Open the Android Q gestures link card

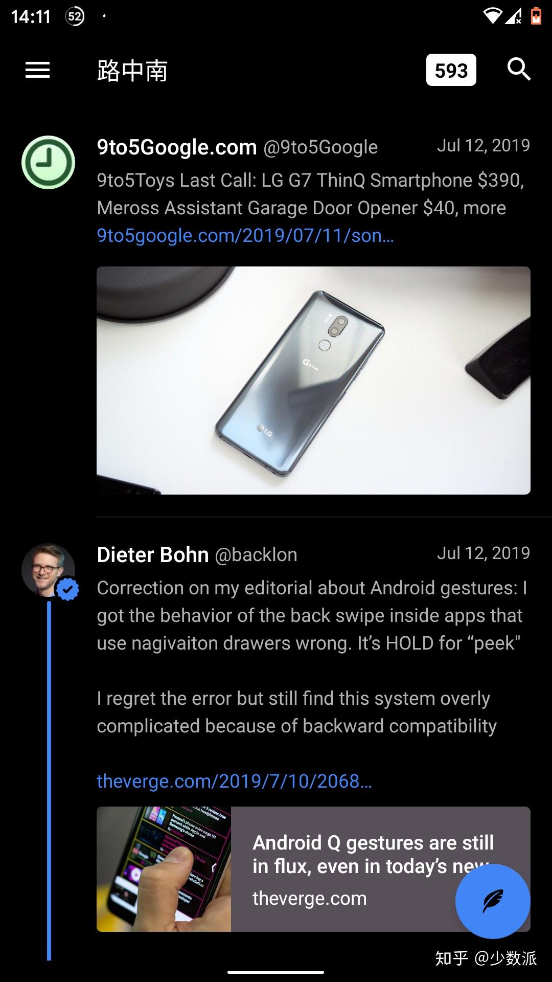point(313,869)
